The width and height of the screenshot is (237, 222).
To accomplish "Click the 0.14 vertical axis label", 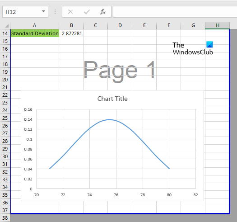I will 28,119.
